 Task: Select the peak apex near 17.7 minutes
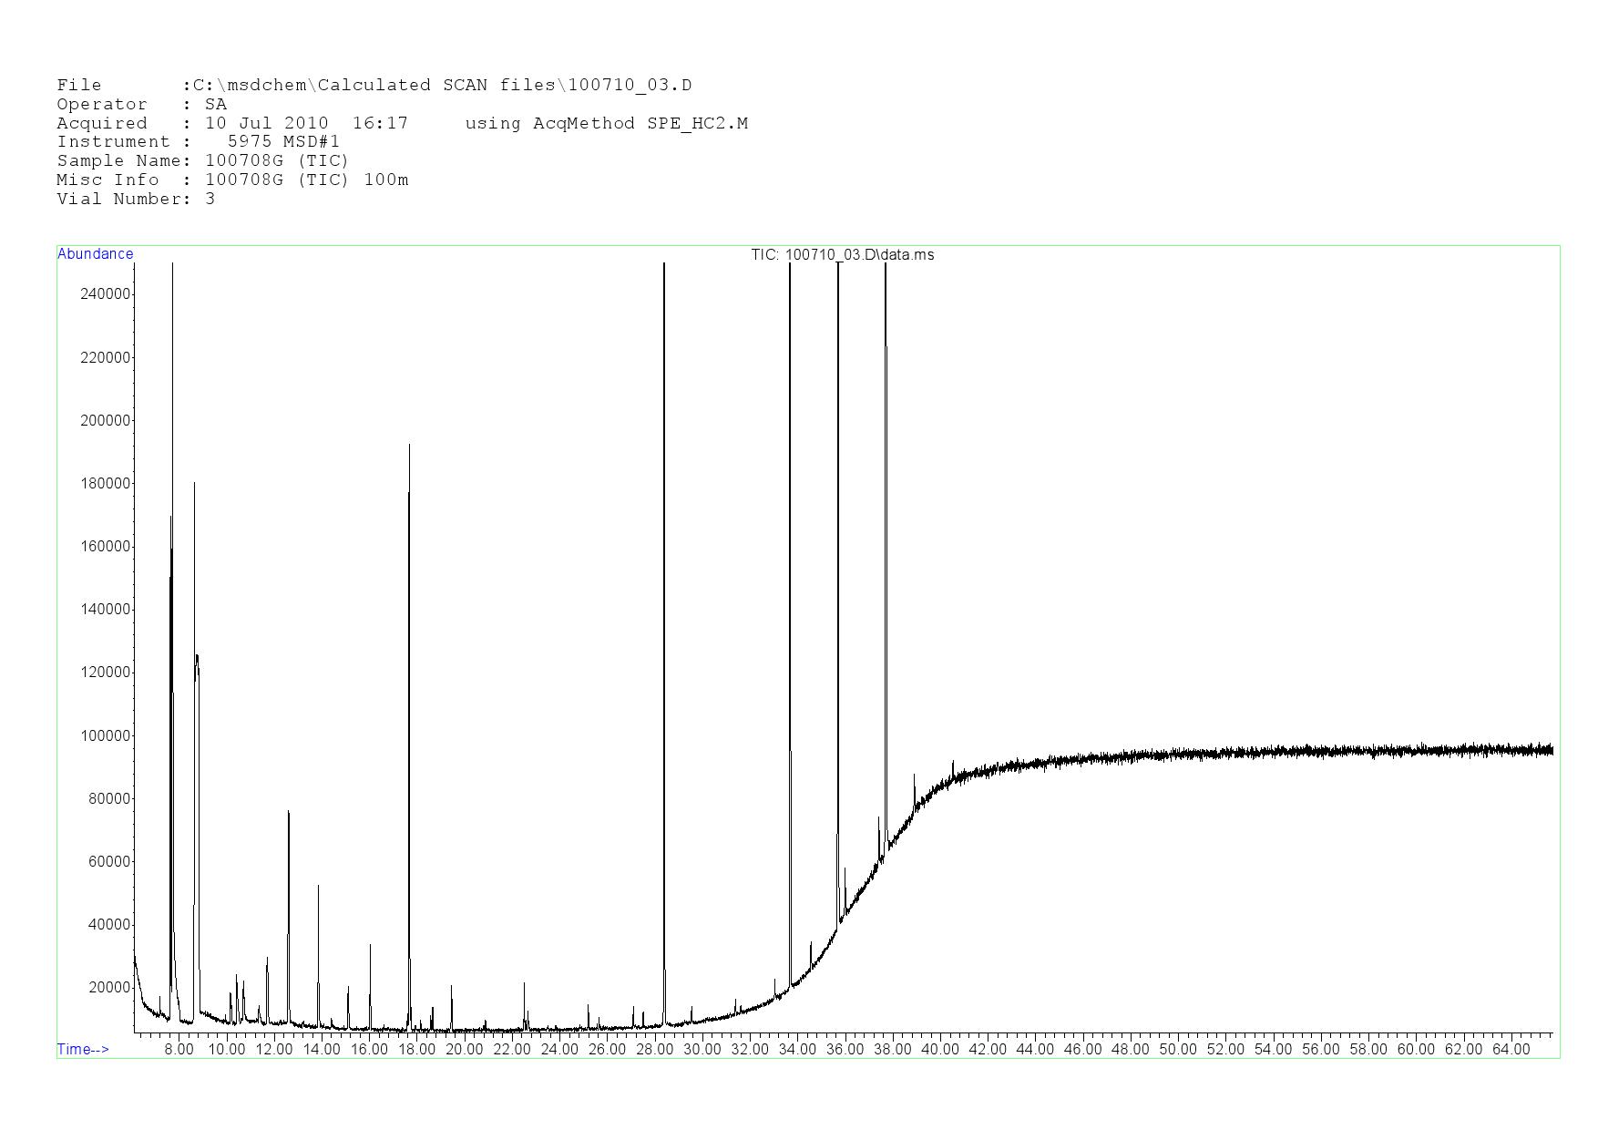click(409, 446)
